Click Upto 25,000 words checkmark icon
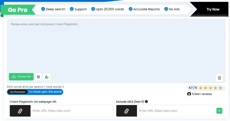Screen dimensions: 230x121 pos(93,9)
